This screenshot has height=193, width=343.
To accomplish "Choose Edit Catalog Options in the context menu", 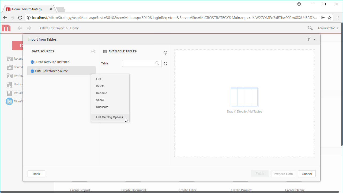I will [110, 117].
